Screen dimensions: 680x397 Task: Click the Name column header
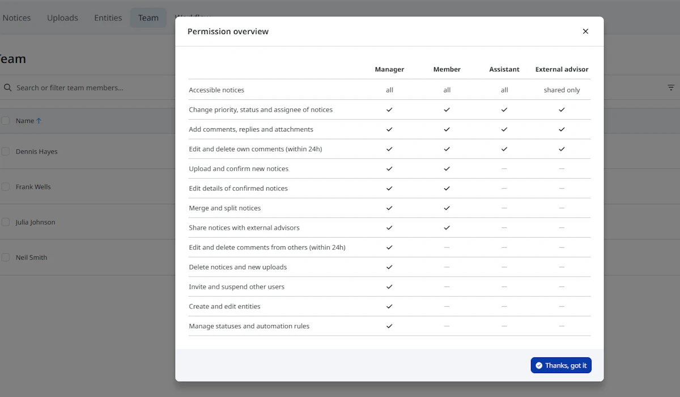tap(25, 121)
